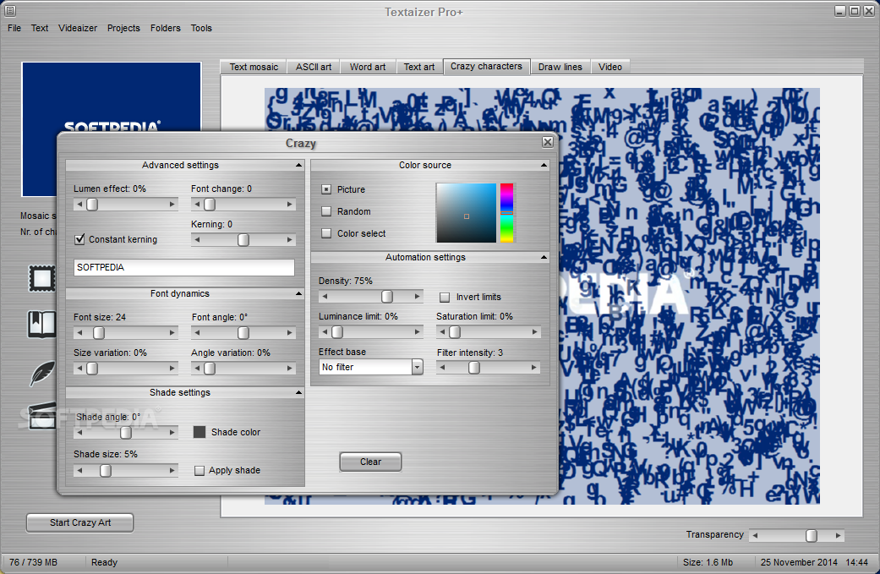Enable the Invert limits checkbox
The image size is (880, 574).
coord(445,298)
